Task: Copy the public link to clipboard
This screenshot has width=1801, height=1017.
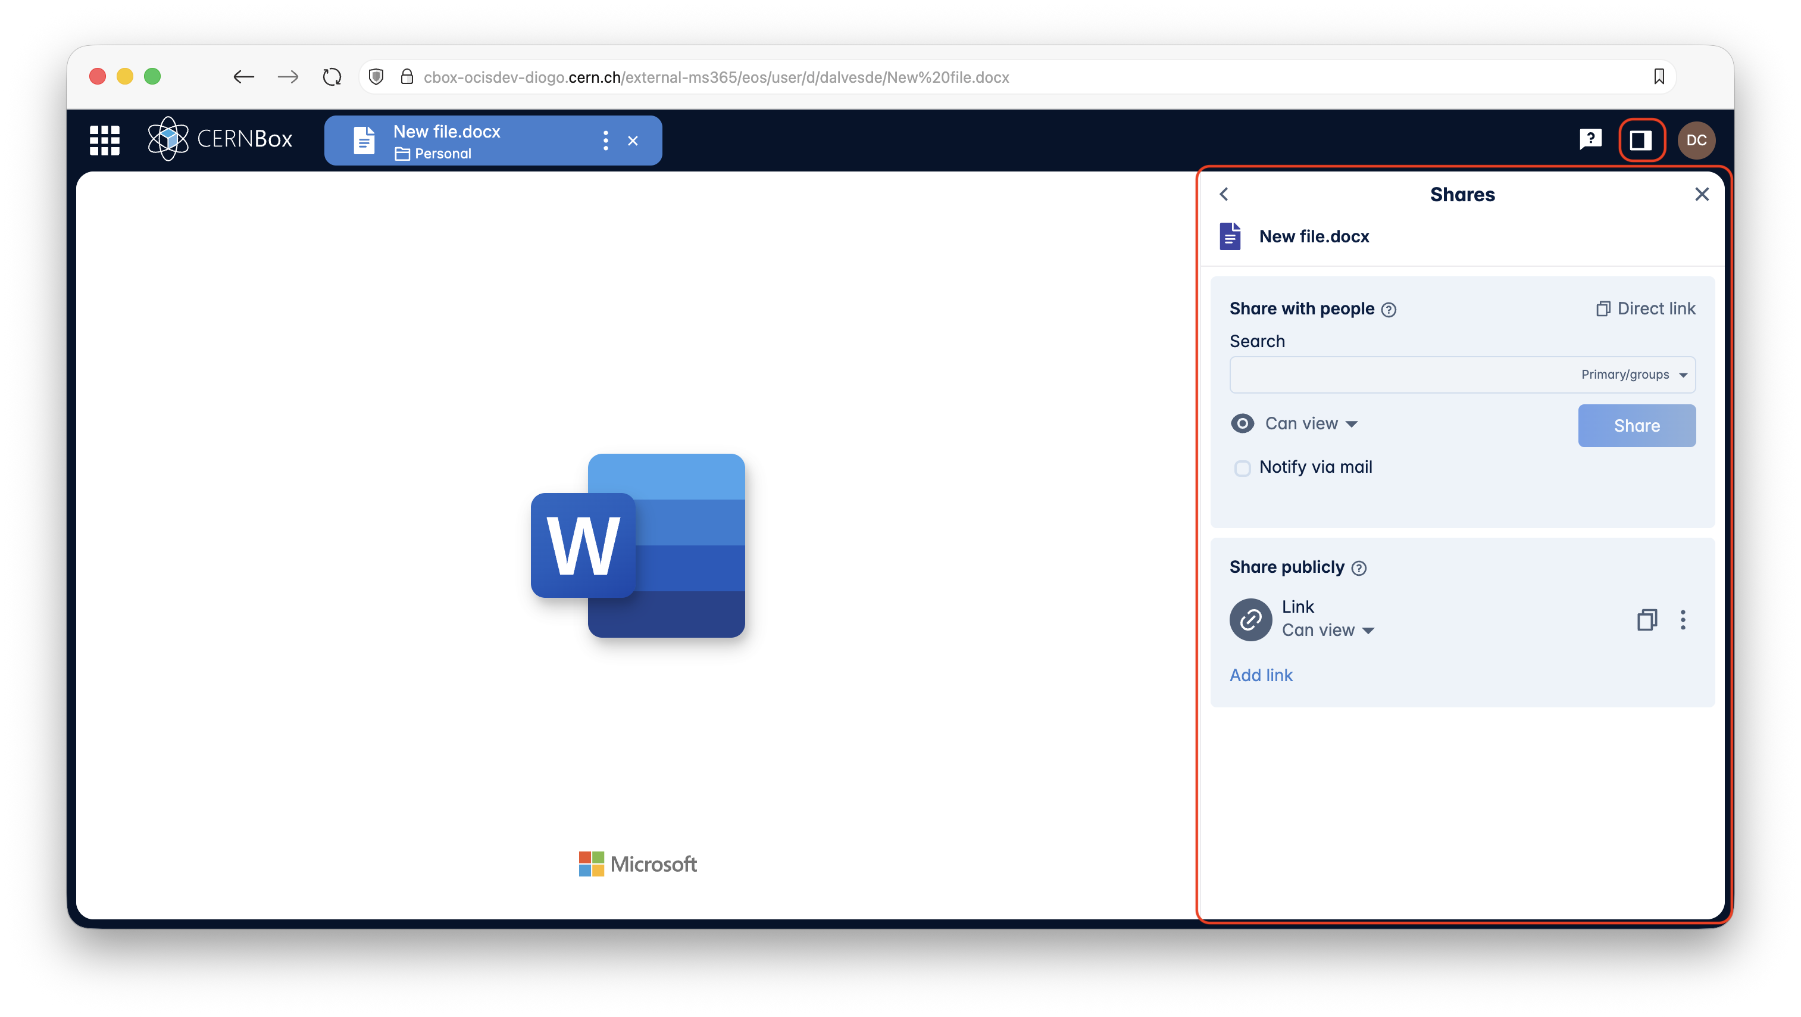Action: 1646,620
